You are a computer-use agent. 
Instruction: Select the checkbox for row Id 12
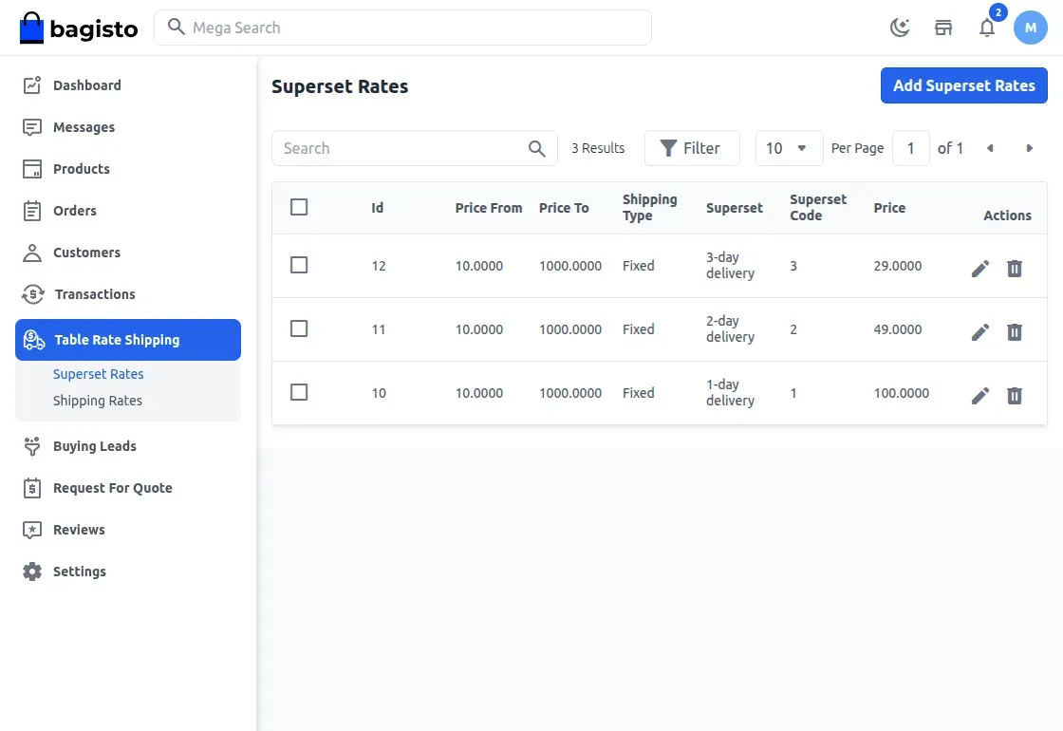[299, 265]
